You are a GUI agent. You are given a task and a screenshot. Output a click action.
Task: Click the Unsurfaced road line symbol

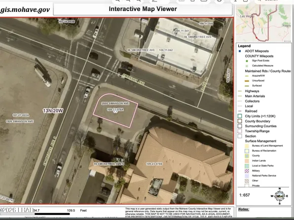coord(247,81)
